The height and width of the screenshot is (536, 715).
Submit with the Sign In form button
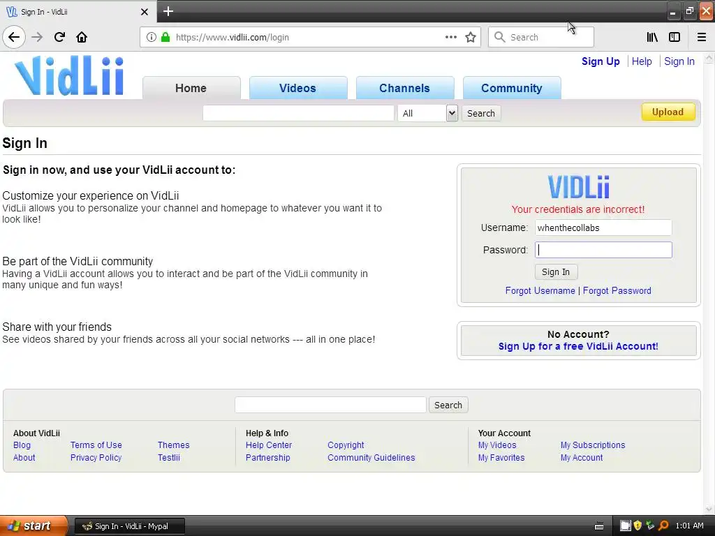point(556,272)
